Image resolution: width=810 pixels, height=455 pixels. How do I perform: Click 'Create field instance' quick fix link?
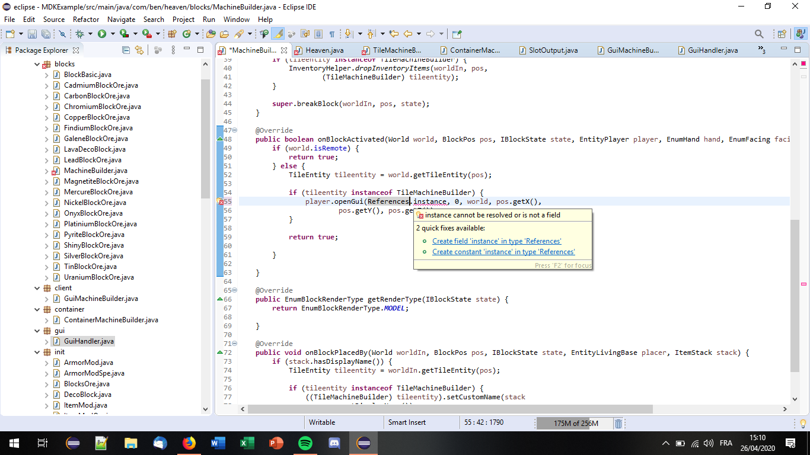(x=496, y=241)
